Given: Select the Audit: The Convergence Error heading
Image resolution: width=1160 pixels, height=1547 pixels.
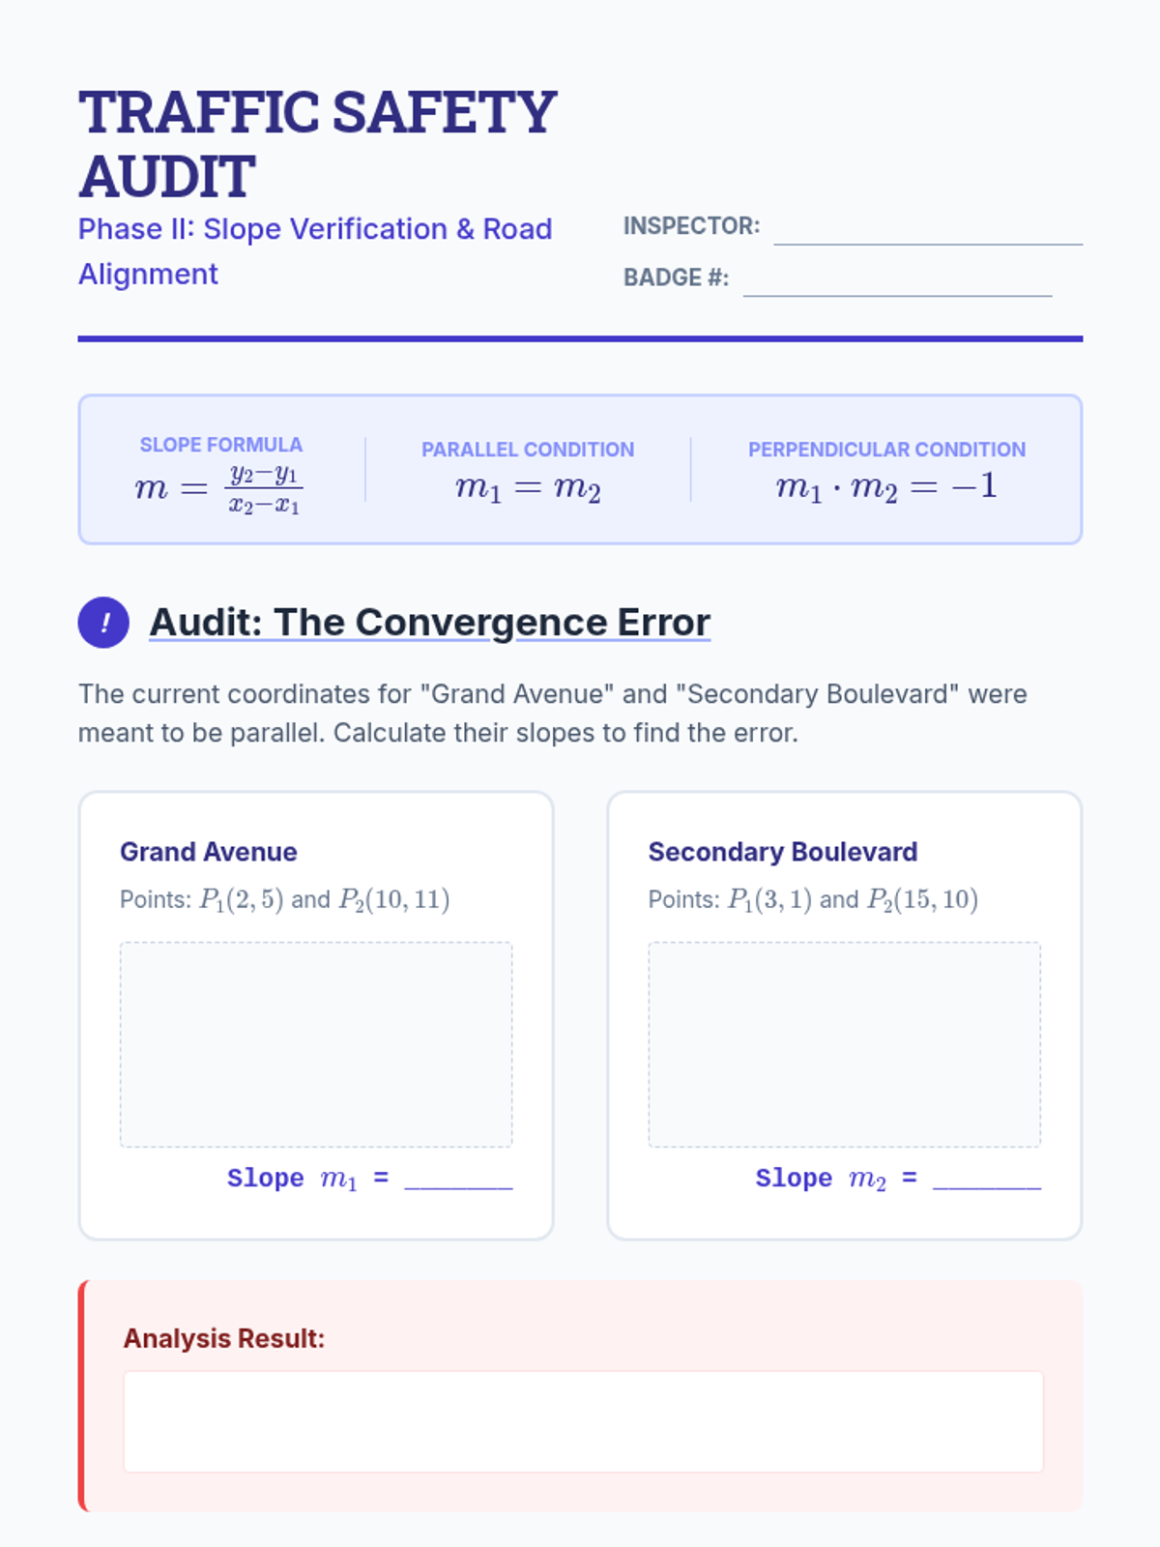Looking at the screenshot, I should point(429,622).
